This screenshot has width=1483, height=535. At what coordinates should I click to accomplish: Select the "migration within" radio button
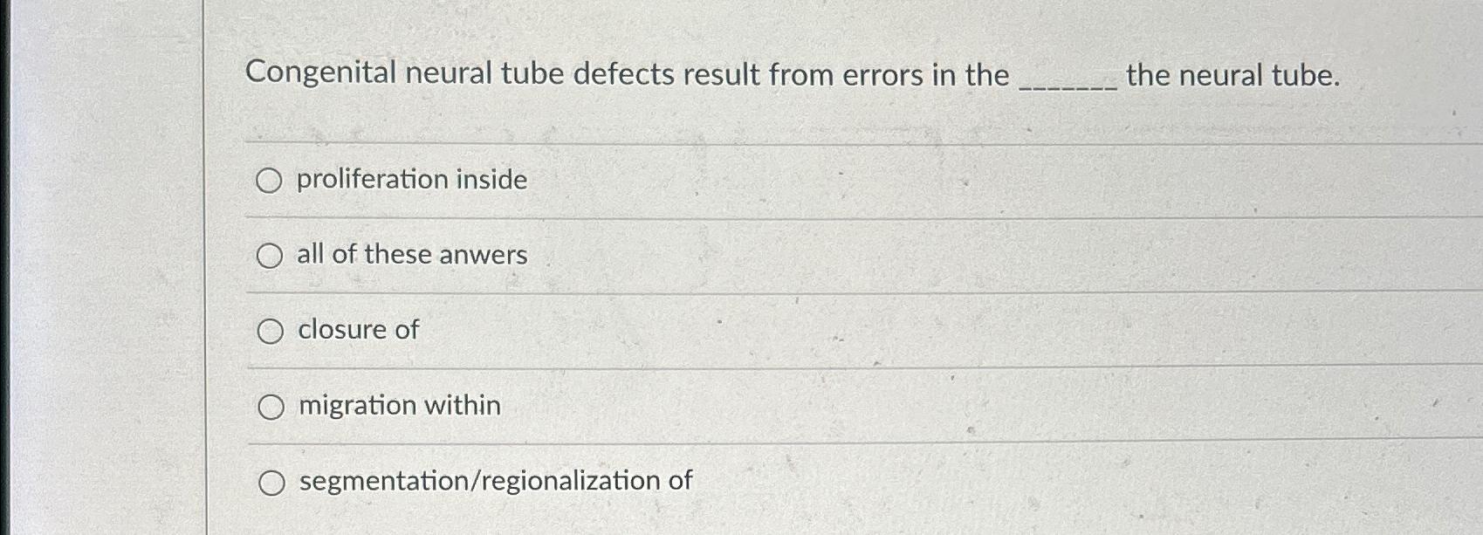pos(272,406)
